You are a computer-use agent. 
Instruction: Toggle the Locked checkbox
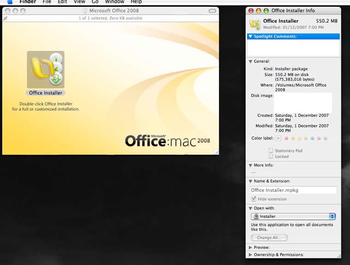click(271, 156)
